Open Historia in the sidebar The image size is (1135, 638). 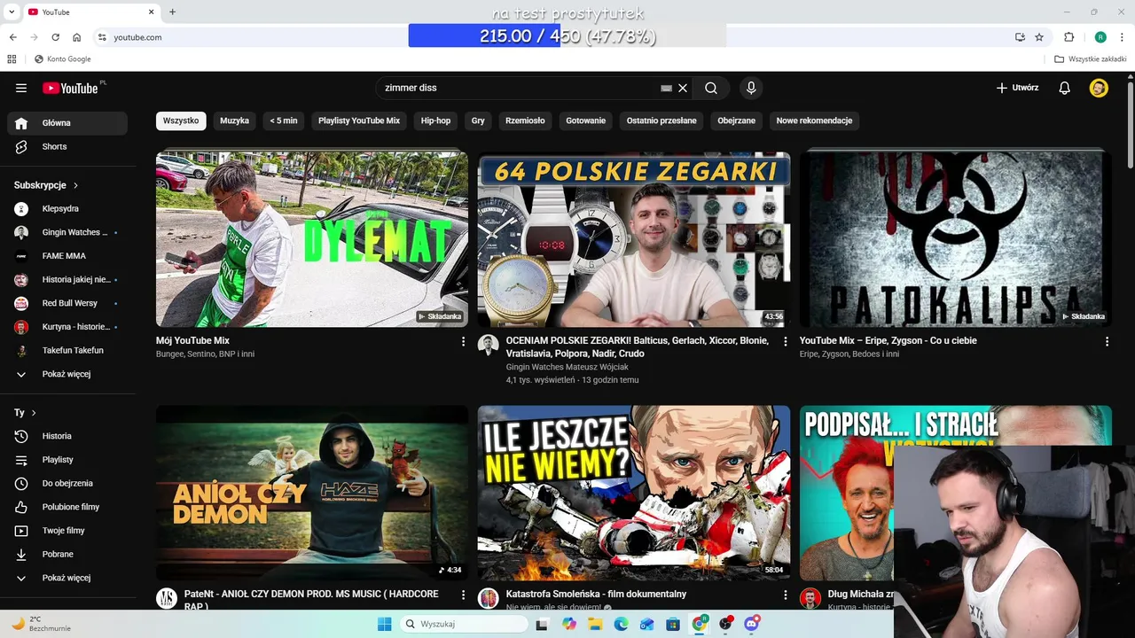click(67, 436)
